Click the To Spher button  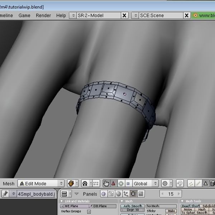point(188,213)
